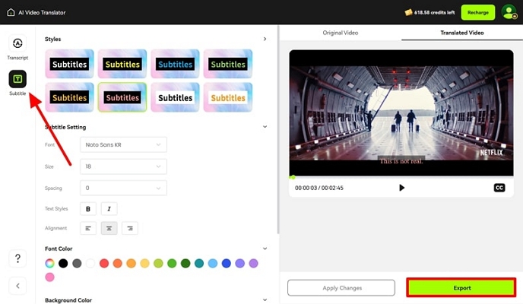Toggle bold text style

click(x=88, y=208)
